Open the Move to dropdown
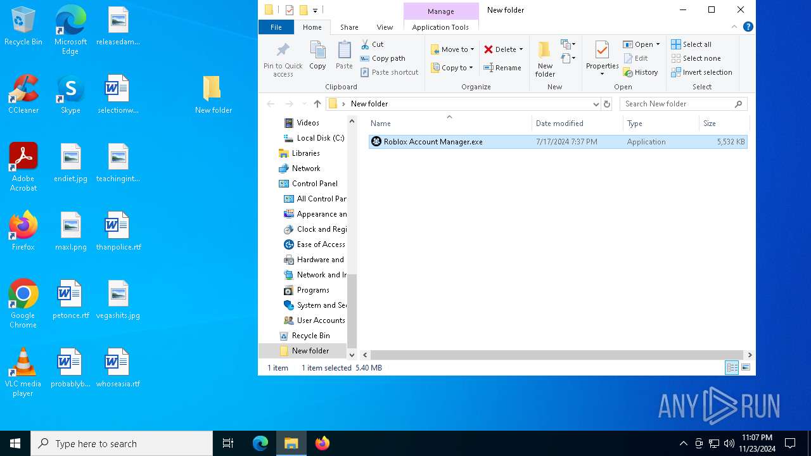Screen dimensions: 811x456 click(452, 49)
